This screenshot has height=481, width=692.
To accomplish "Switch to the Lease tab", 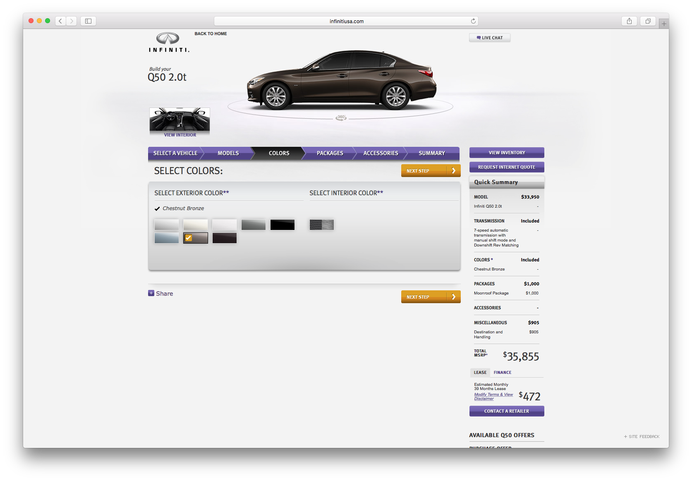I will [480, 373].
